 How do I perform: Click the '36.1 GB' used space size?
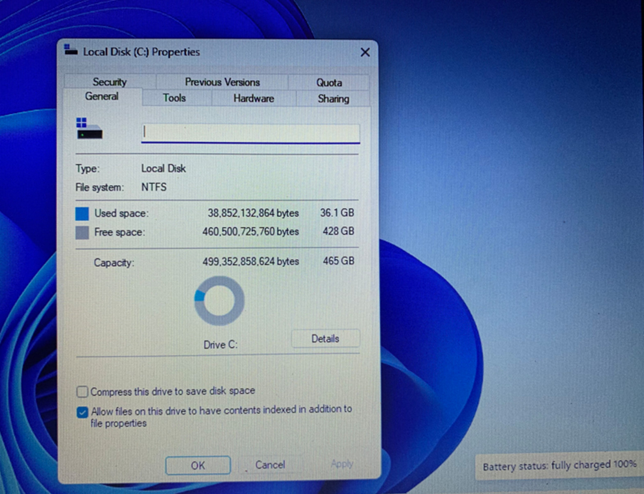tap(337, 213)
